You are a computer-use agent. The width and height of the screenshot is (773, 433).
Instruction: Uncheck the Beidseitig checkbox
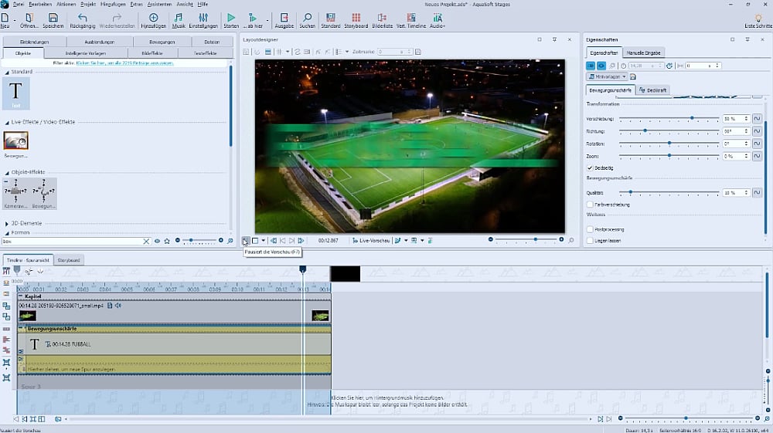point(591,167)
